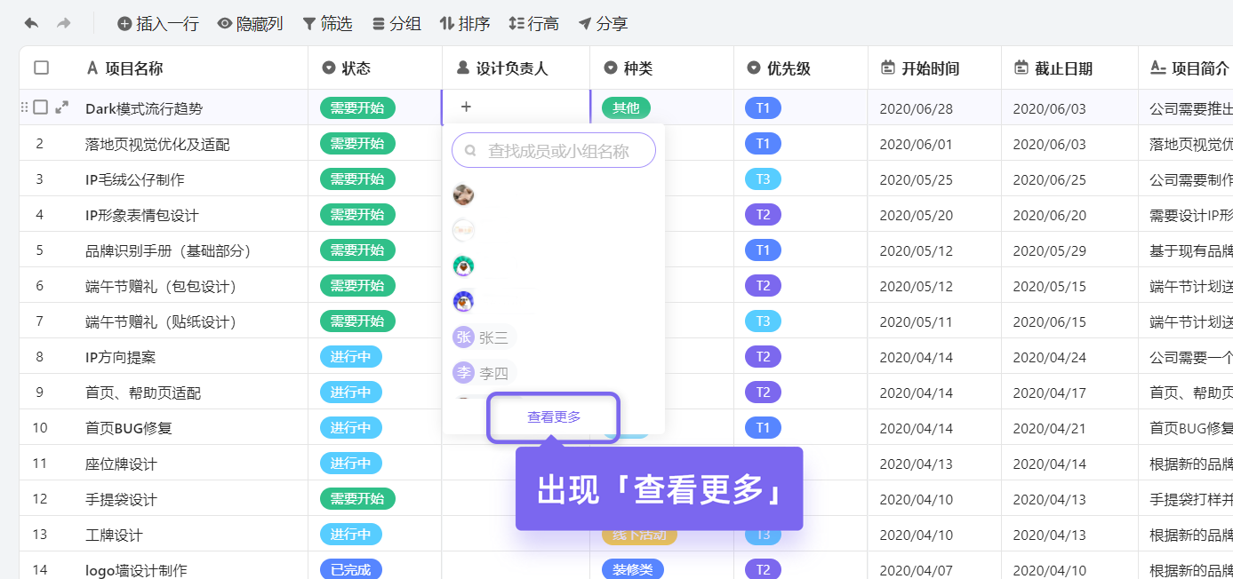Open the Hide Columns option
The height and width of the screenshot is (579, 1233).
(250, 24)
